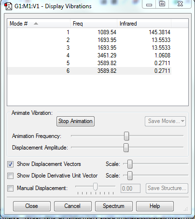Image resolution: width=195 pixels, height=219 pixels.
Task: Select vibration mode 1 at 1089.54
Action: (89, 32)
